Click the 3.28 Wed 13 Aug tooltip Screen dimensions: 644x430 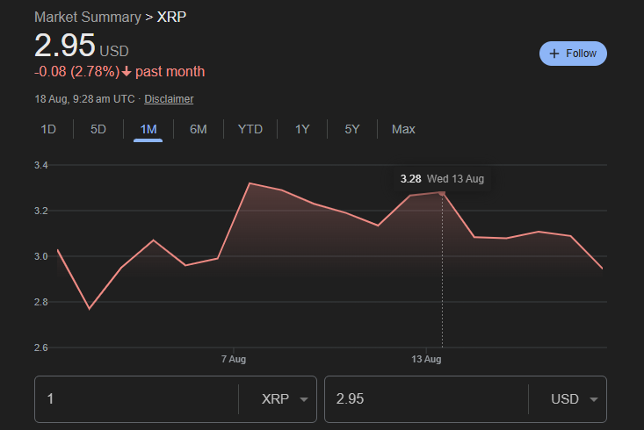pyautogui.click(x=442, y=179)
